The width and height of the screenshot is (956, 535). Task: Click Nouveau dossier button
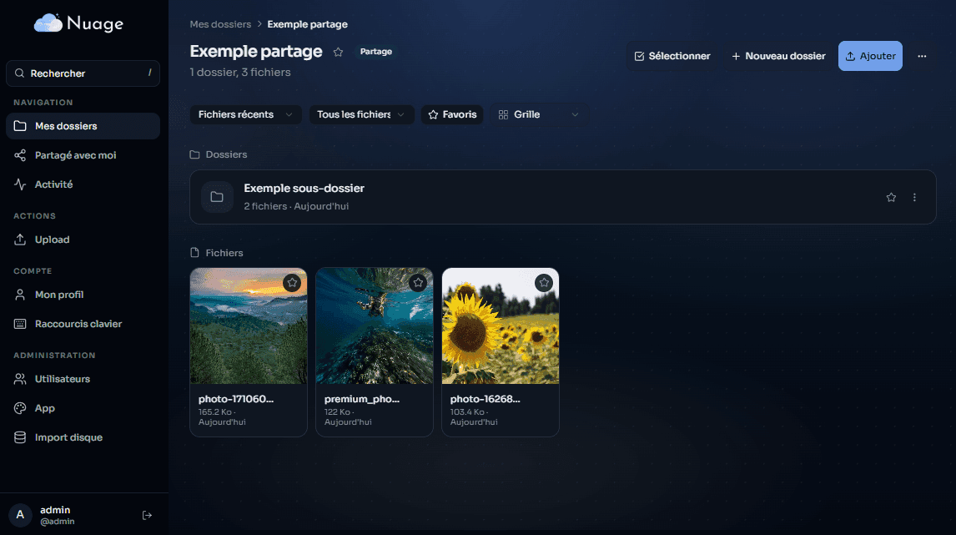pyautogui.click(x=777, y=56)
